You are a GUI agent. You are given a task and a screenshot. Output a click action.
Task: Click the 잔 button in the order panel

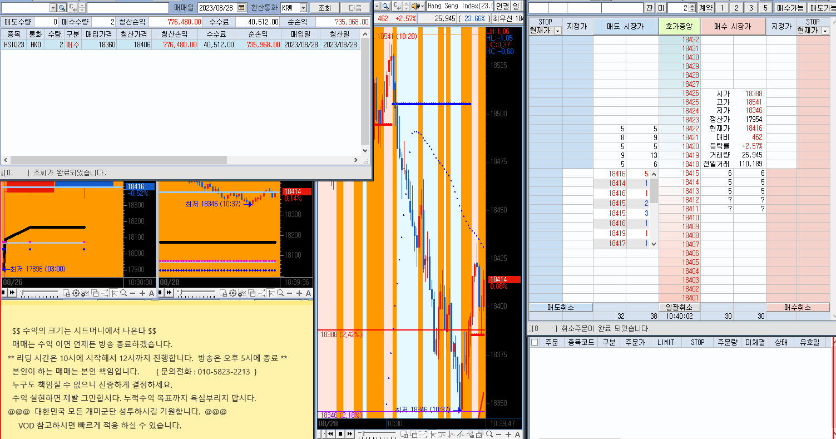click(x=650, y=8)
